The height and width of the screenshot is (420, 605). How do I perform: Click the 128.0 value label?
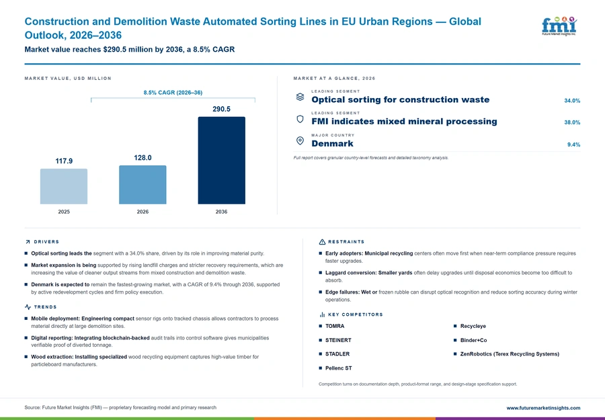tap(143, 158)
